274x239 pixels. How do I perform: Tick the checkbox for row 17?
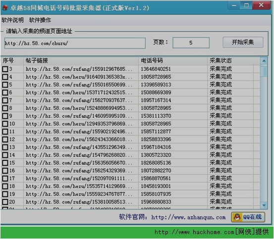click(5, 179)
